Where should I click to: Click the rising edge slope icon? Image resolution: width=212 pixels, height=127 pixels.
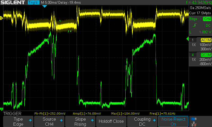click(195, 25)
